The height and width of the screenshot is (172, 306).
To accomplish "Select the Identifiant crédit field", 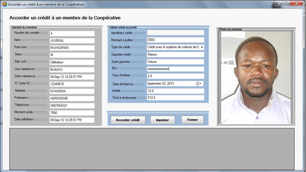I will (x=175, y=33).
